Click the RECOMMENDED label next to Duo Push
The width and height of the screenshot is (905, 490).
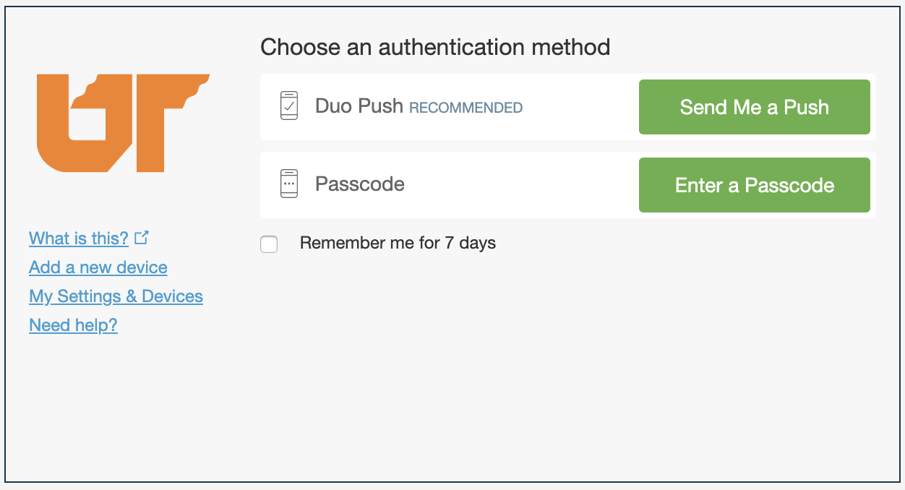pos(465,107)
